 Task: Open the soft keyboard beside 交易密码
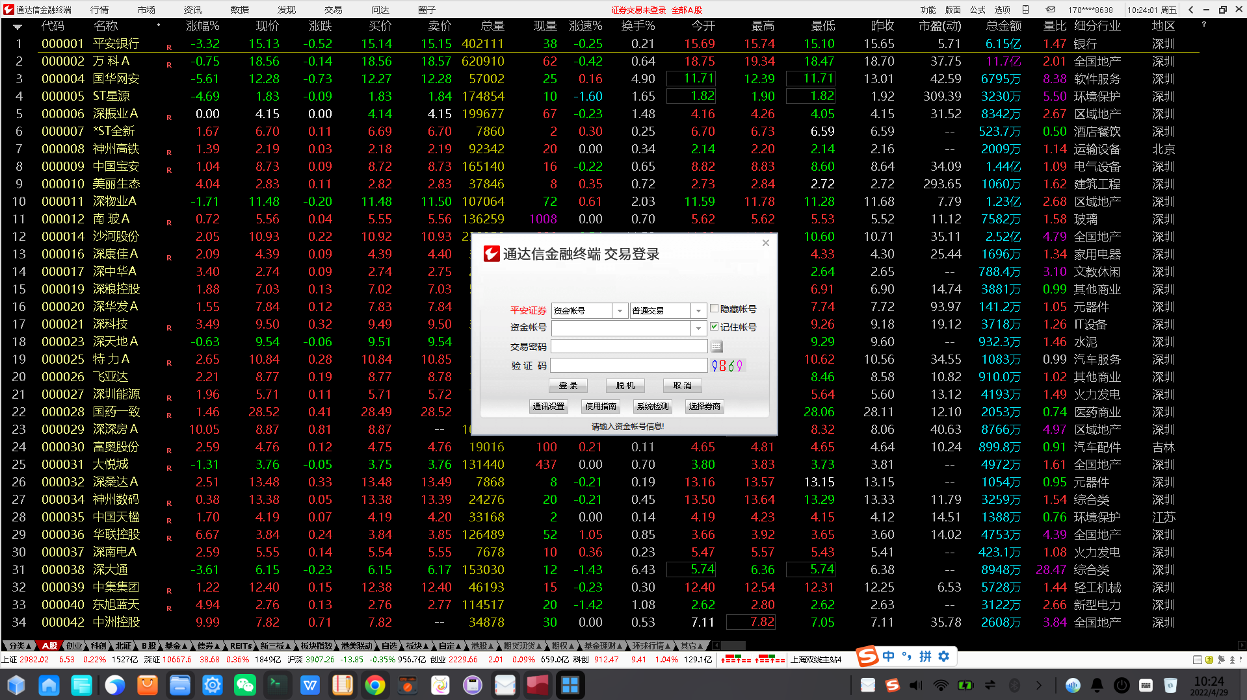pos(717,346)
